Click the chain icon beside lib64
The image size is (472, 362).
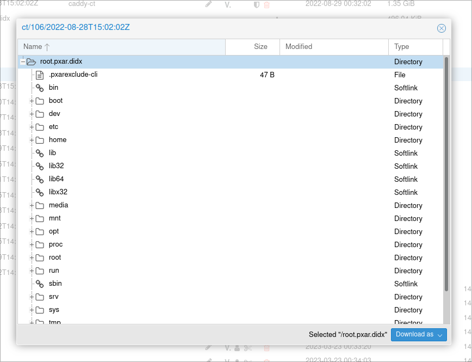point(40,179)
